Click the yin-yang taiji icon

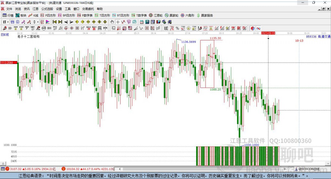[252, 28]
